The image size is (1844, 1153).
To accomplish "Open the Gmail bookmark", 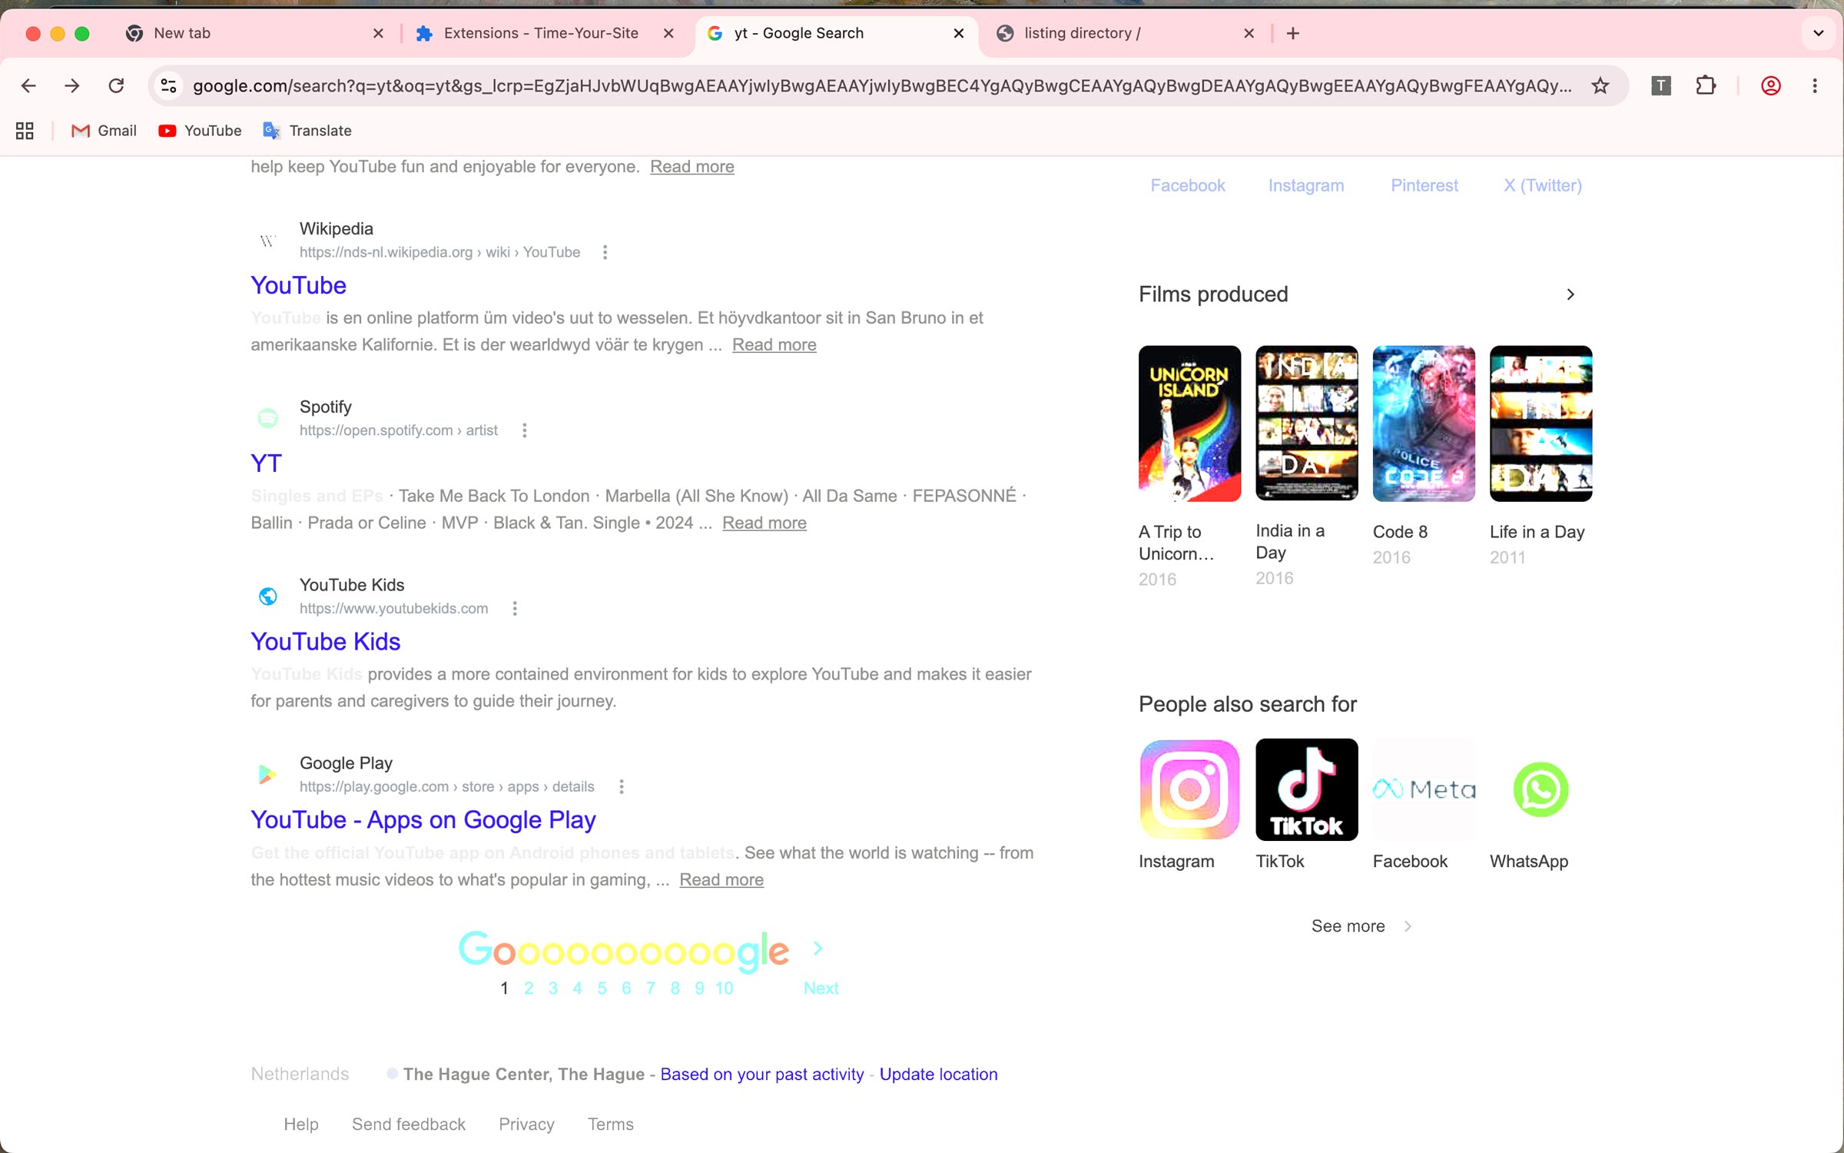I will tap(104, 131).
